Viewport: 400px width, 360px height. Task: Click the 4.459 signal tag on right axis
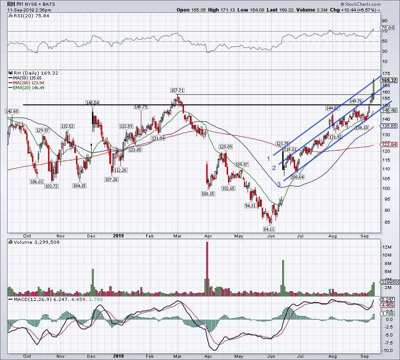tap(388, 305)
